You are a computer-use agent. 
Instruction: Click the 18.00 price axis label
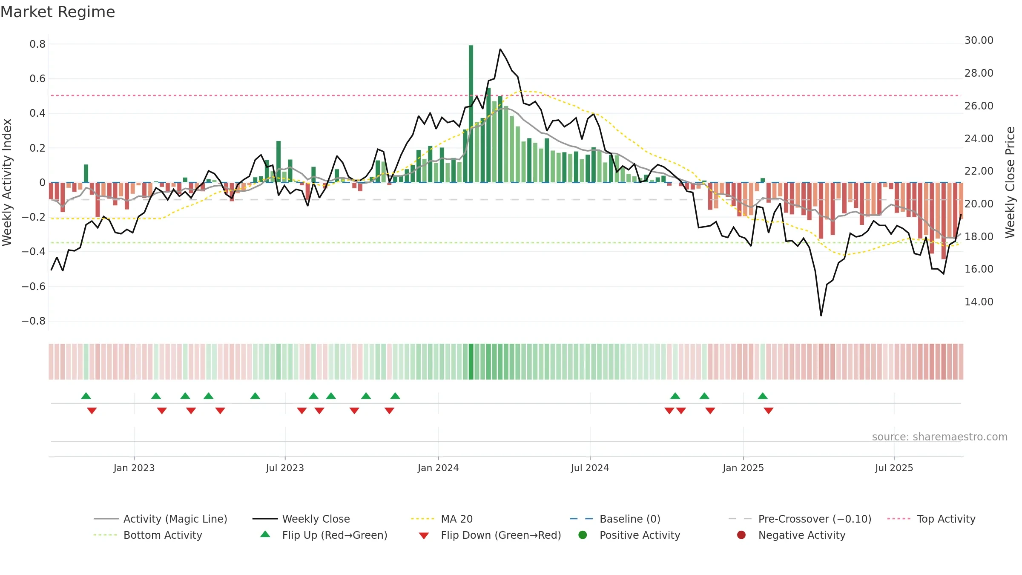[x=979, y=236]
